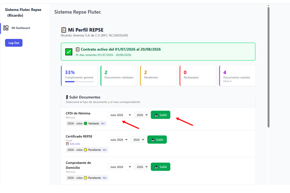Open the CFDI de Nómina year dropdown

coord(141,115)
